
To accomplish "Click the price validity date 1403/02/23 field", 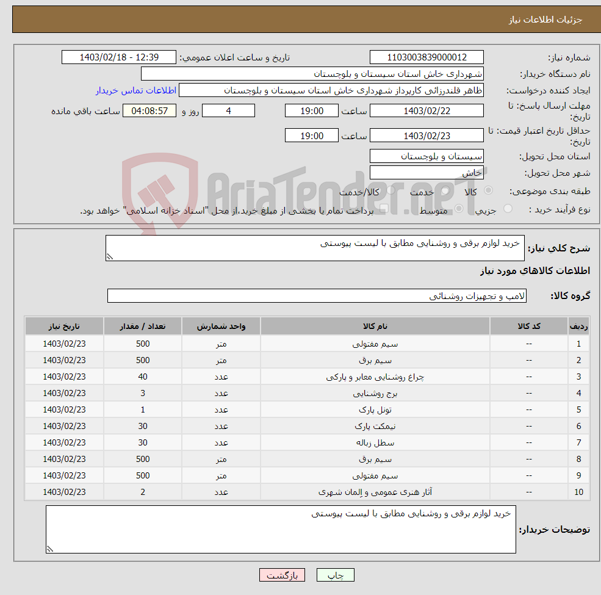I will point(426,135).
